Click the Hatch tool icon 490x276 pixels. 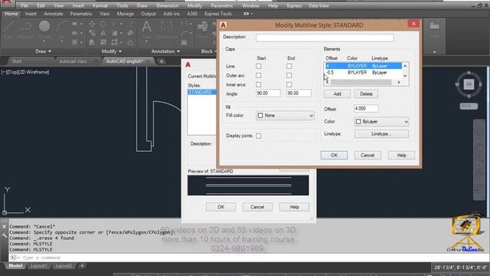click(x=75, y=42)
